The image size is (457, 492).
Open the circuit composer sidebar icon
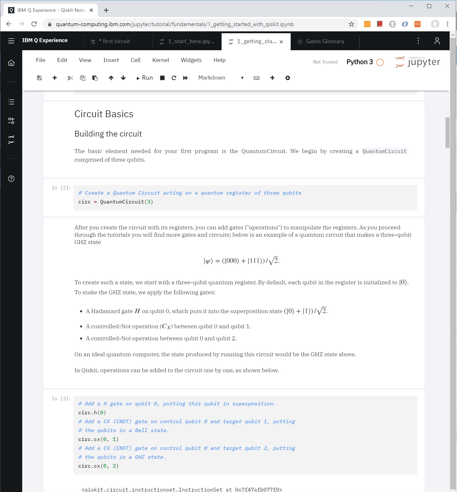point(11,121)
